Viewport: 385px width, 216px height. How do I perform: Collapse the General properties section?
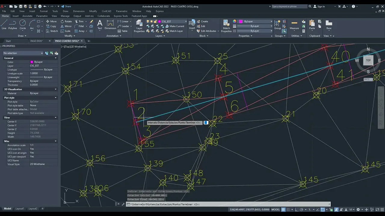pyautogui.click(x=56, y=58)
